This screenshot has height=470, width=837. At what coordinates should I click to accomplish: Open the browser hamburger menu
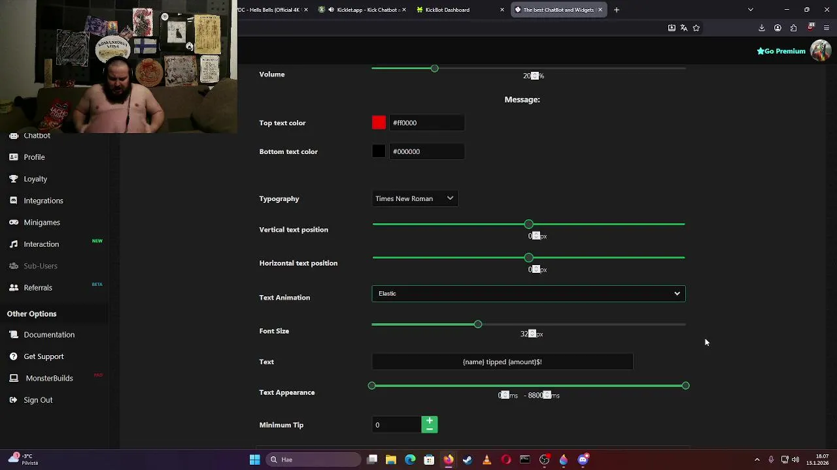(x=827, y=28)
